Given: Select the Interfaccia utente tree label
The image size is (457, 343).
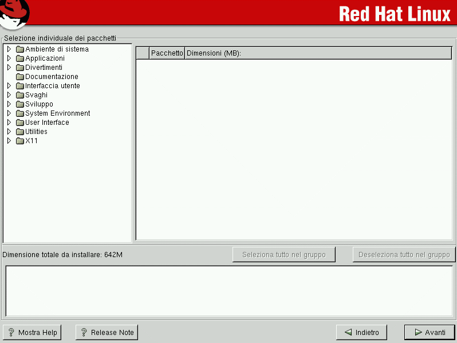Looking at the screenshot, I should [52, 86].
